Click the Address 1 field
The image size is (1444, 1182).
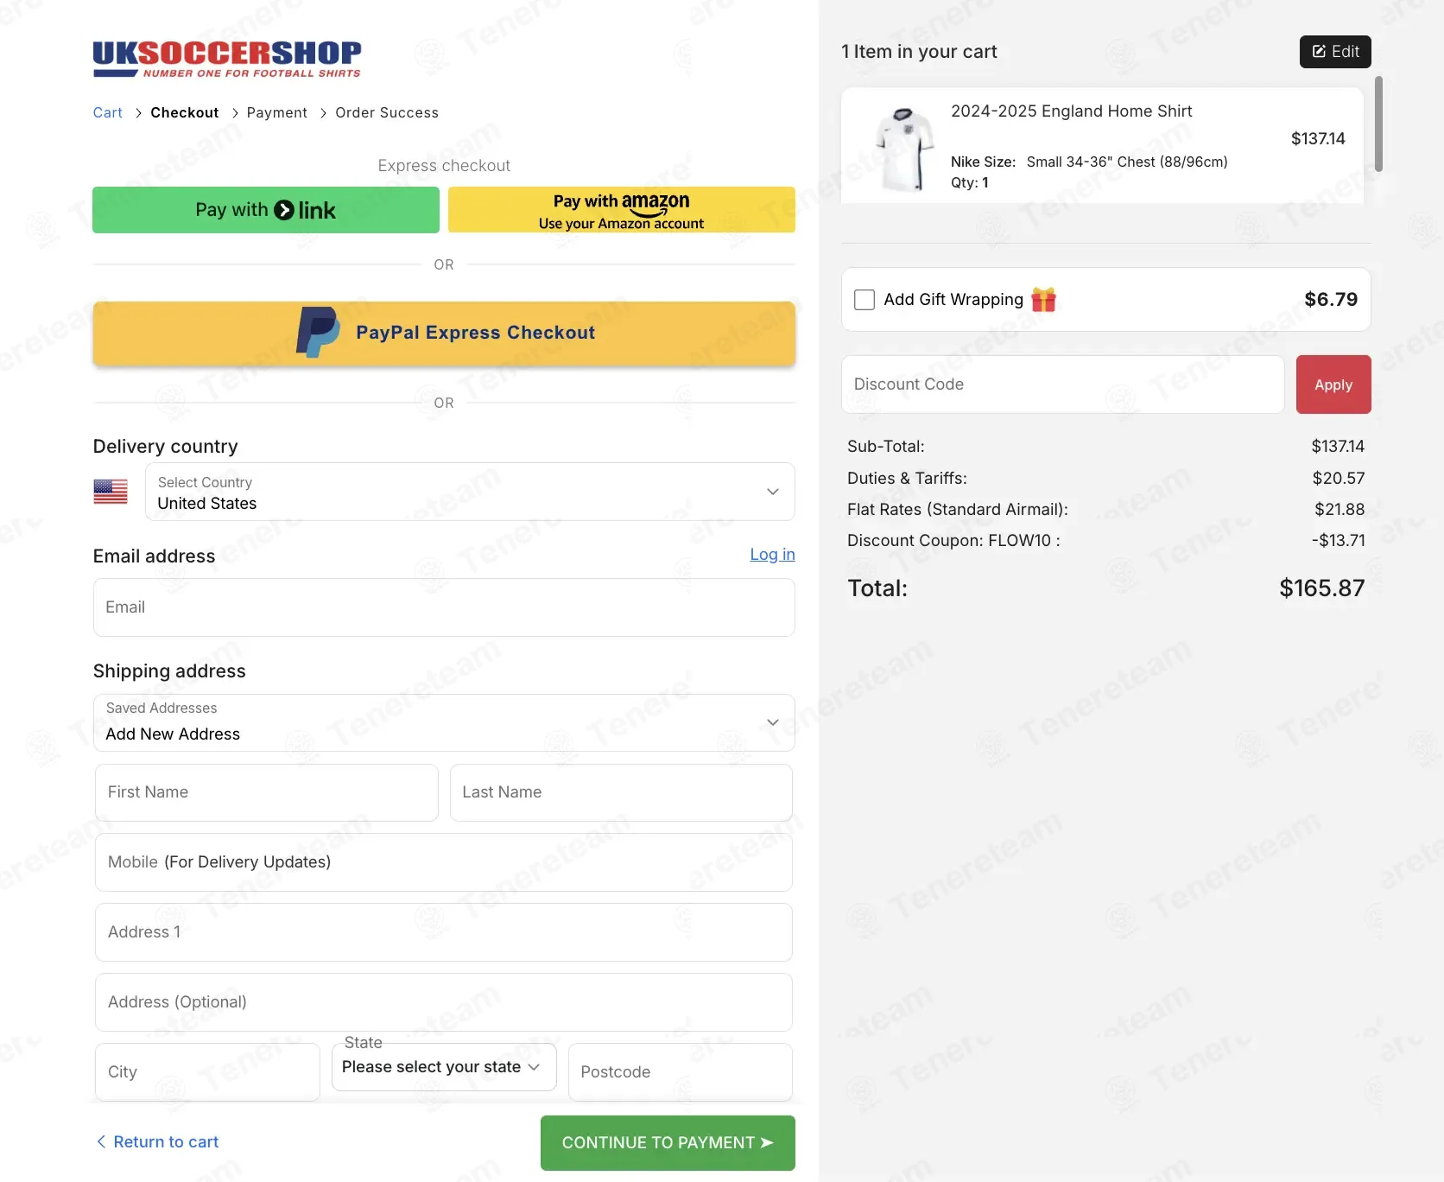pos(444,932)
